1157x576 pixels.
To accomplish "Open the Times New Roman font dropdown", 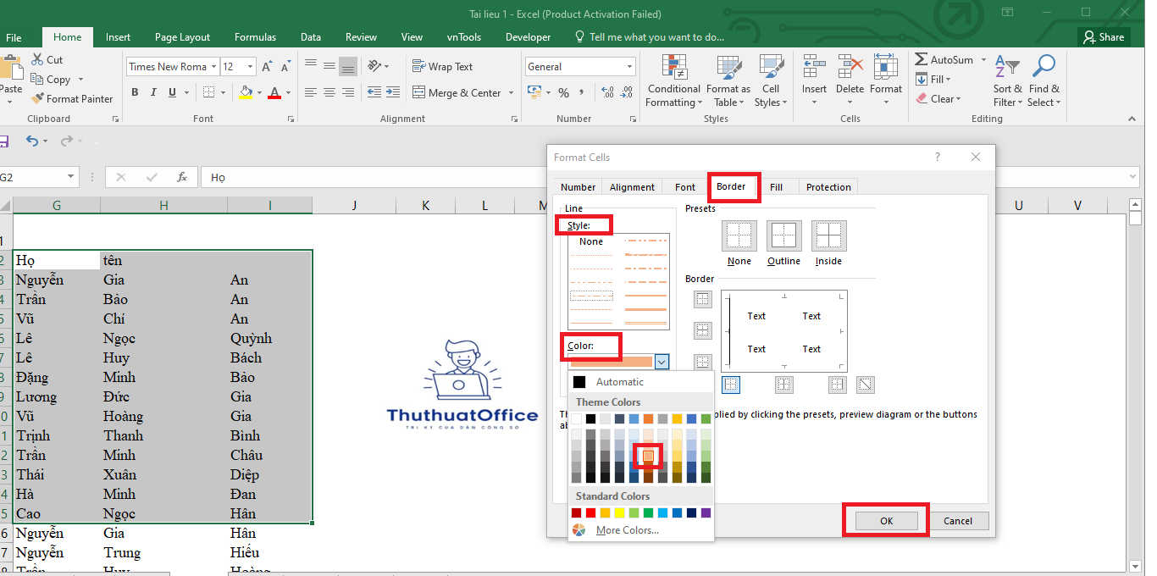I will pyautogui.click(x=213, y=67).
